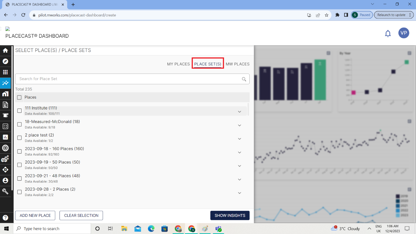Open the building places sidebar icon

(x=5, y=94)
